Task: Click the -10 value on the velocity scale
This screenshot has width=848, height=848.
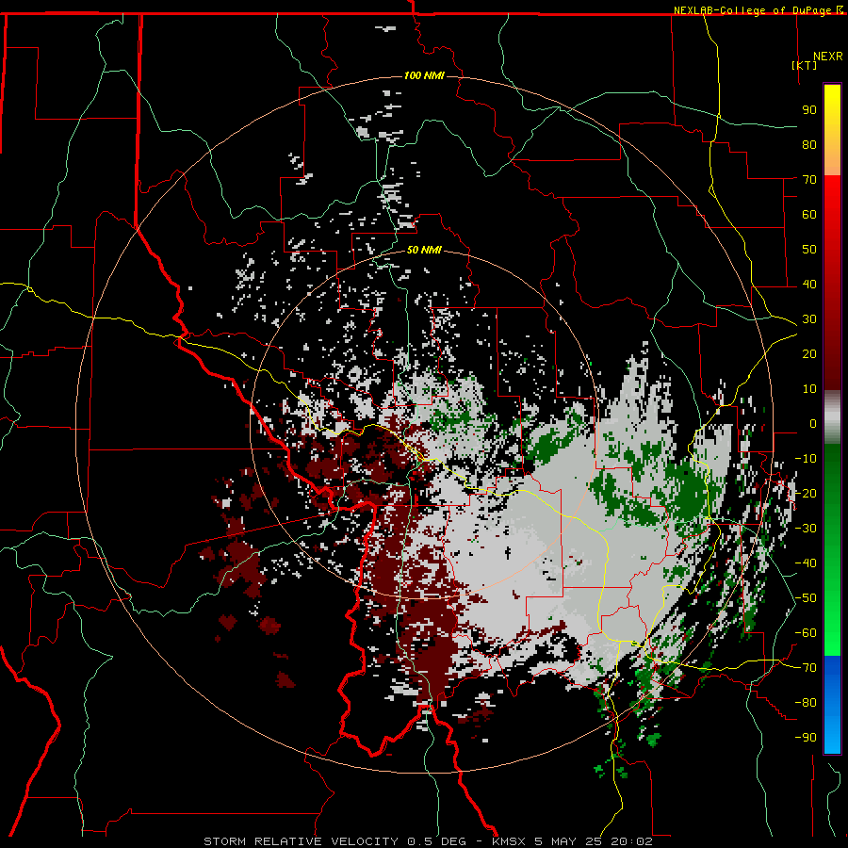Action: pyautogui.click(x=806, y=459)
